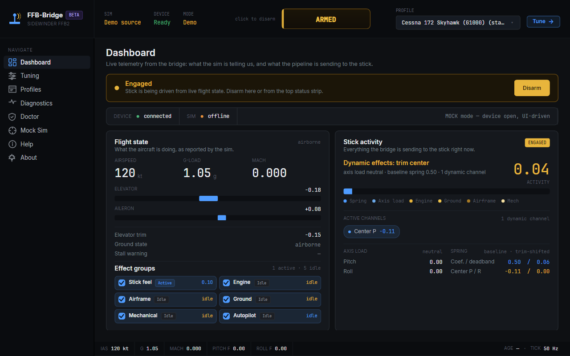Open Tuning via its sliders icon

click(x=12, y=76)
